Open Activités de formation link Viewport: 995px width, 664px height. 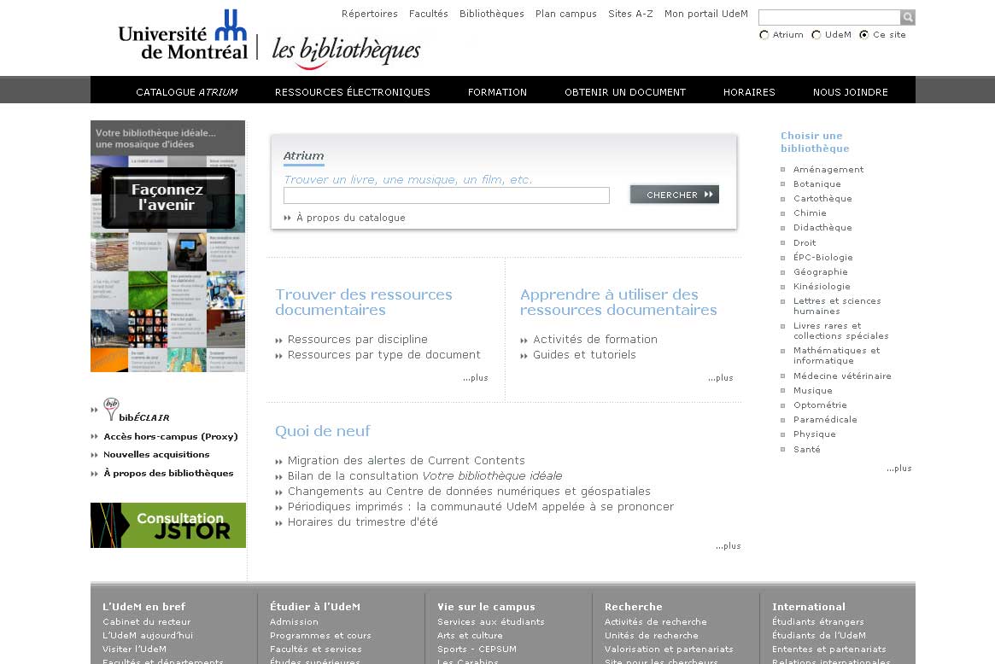595,340
